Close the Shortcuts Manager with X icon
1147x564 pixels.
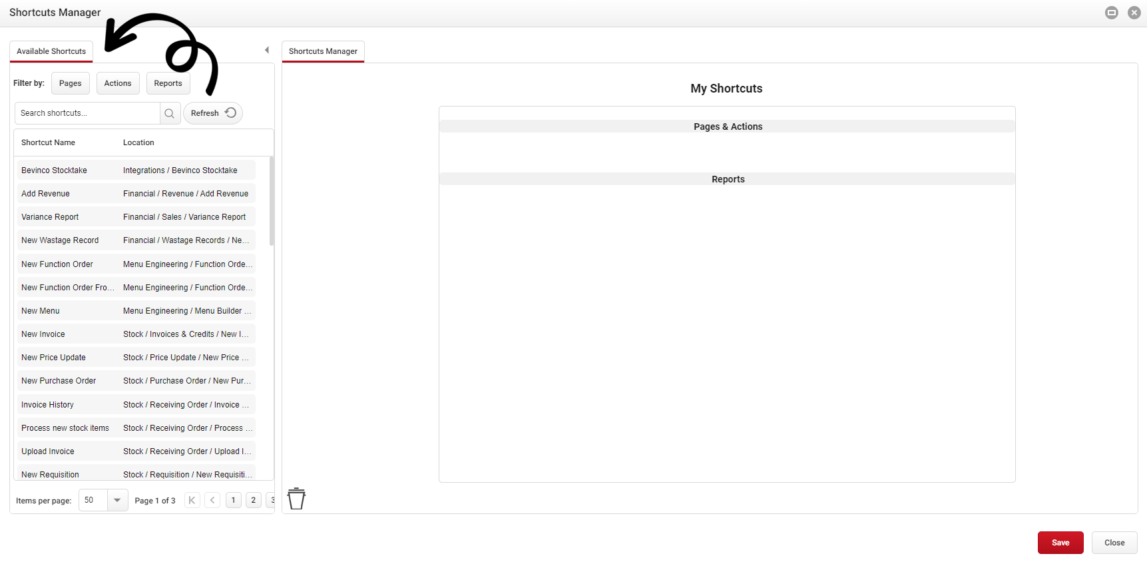point(1134,13)
